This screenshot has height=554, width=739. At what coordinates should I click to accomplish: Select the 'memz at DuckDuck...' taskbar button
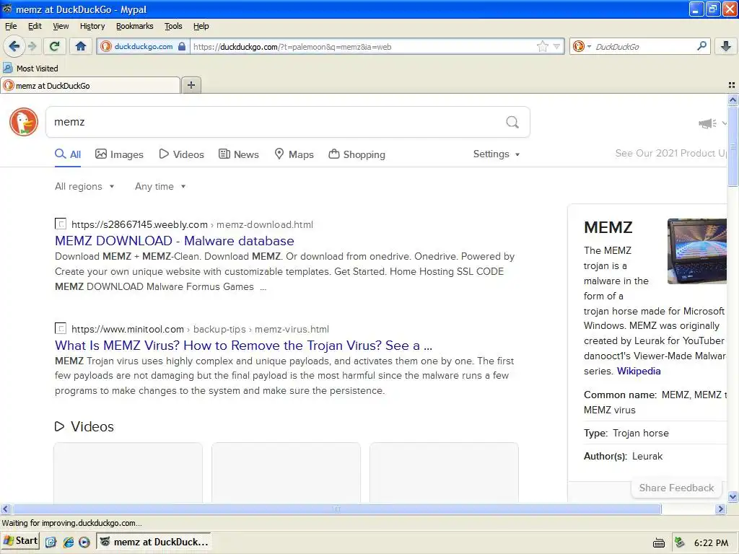(154, 542)
